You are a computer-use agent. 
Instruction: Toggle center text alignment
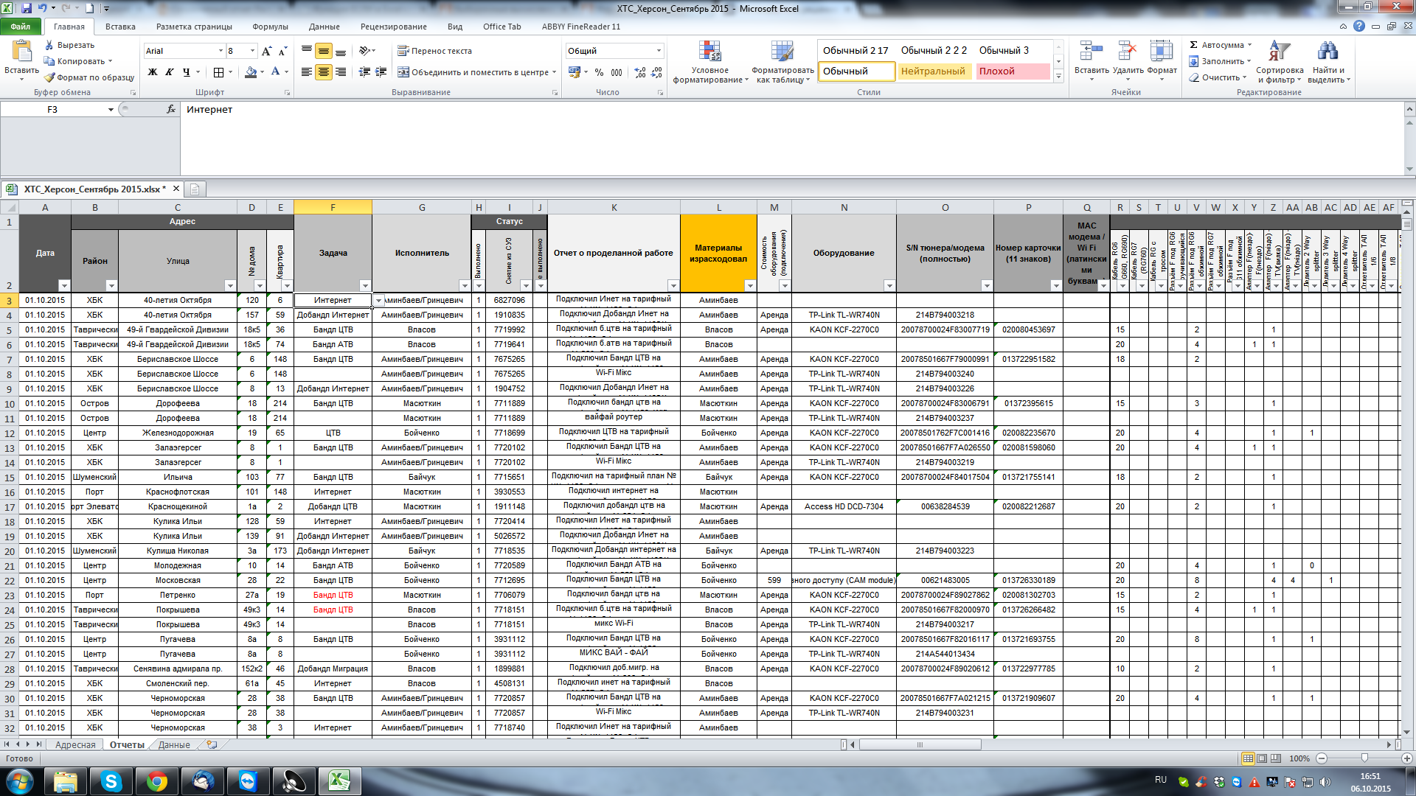click(324, 72)
